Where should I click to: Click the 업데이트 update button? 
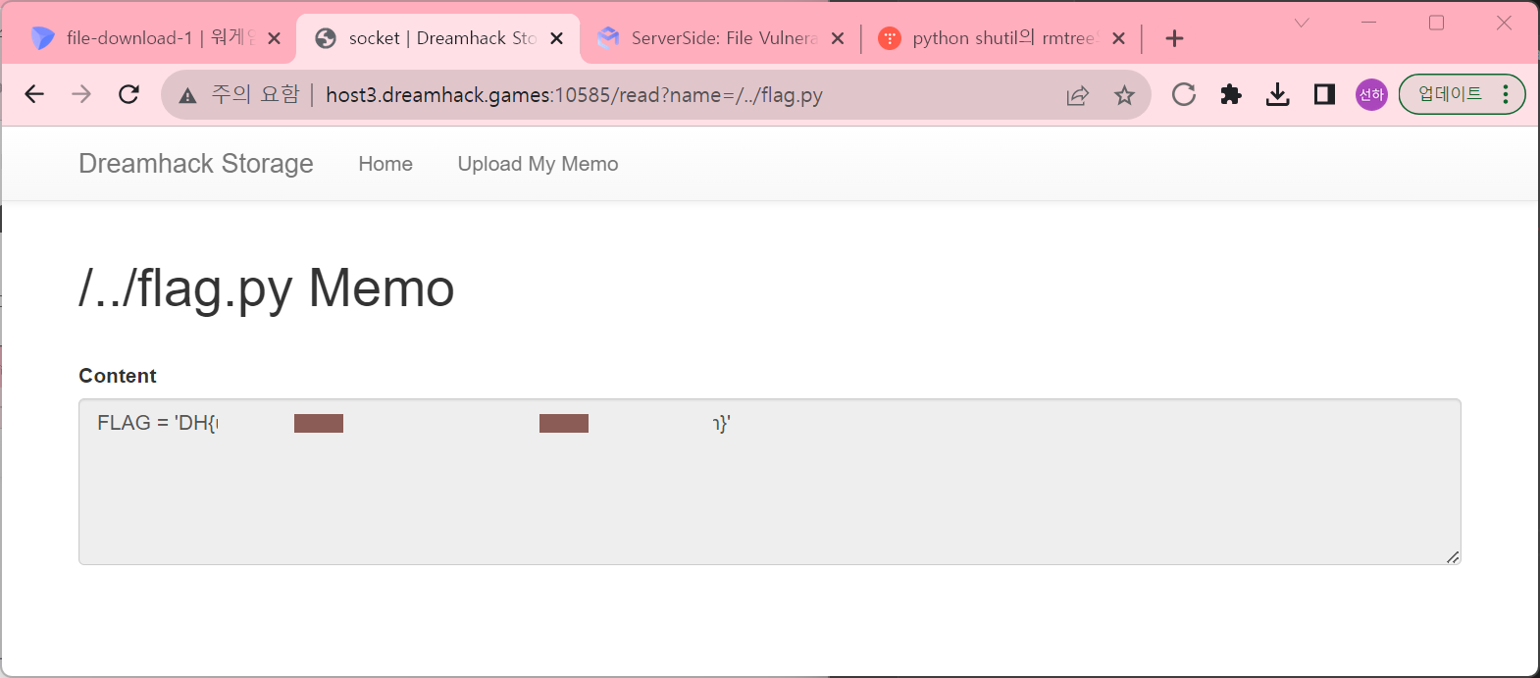pyautogui.click(x=1450, y=94)
